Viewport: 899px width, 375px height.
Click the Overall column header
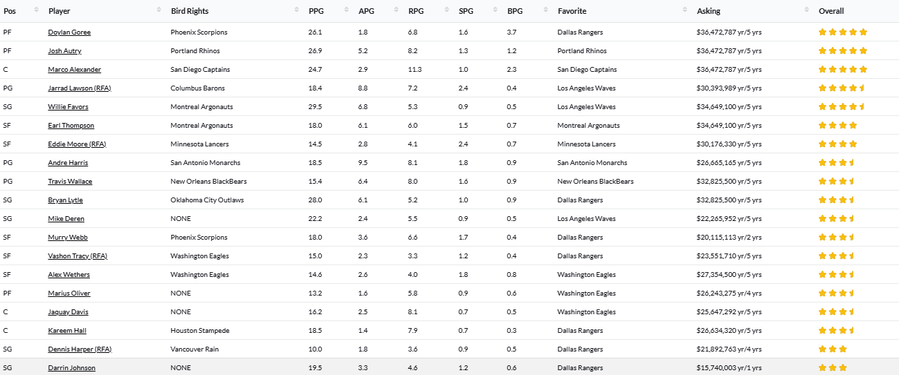pos(830,11)
